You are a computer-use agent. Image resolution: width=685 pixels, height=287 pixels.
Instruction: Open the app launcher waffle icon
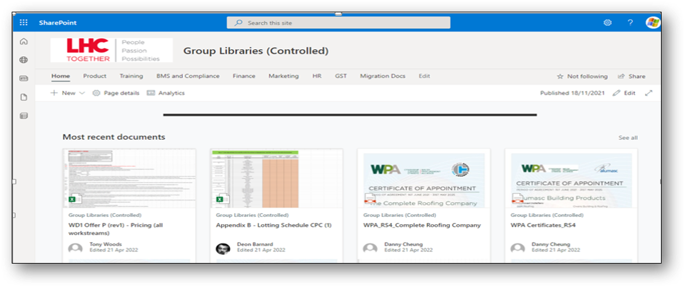(x=23, y=23)
